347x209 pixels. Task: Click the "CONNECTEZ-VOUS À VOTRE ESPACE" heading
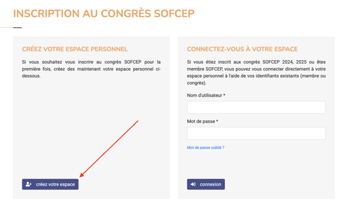[242, 49]
